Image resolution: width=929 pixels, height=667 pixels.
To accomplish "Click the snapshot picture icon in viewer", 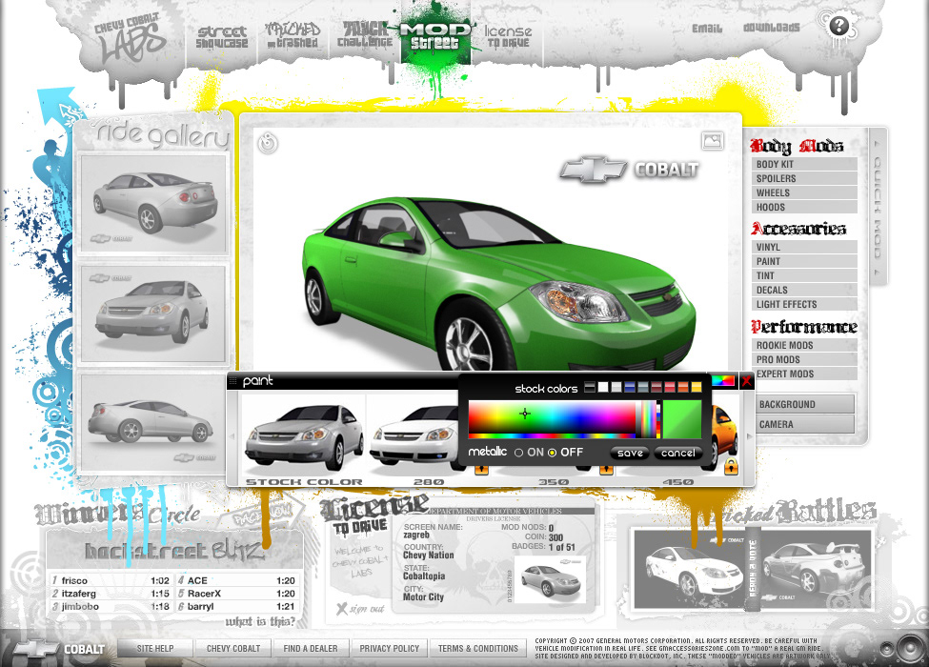I will [712, 141].
